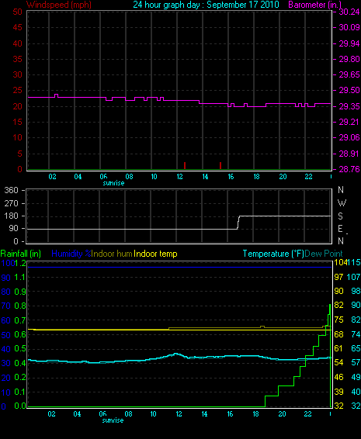
Task: Click the 12 hour tick on top graph
Action: coord(179,177)
